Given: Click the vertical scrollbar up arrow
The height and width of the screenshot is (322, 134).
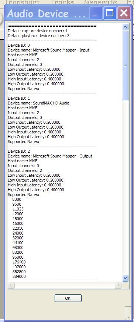Looking at the screenshot, I should (125, 27).
